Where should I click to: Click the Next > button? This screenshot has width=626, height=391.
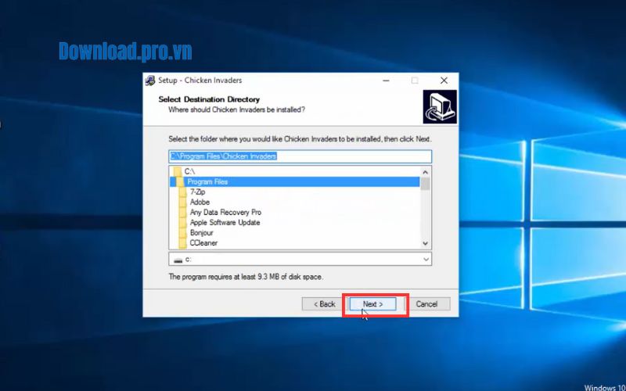click(373, 304)
